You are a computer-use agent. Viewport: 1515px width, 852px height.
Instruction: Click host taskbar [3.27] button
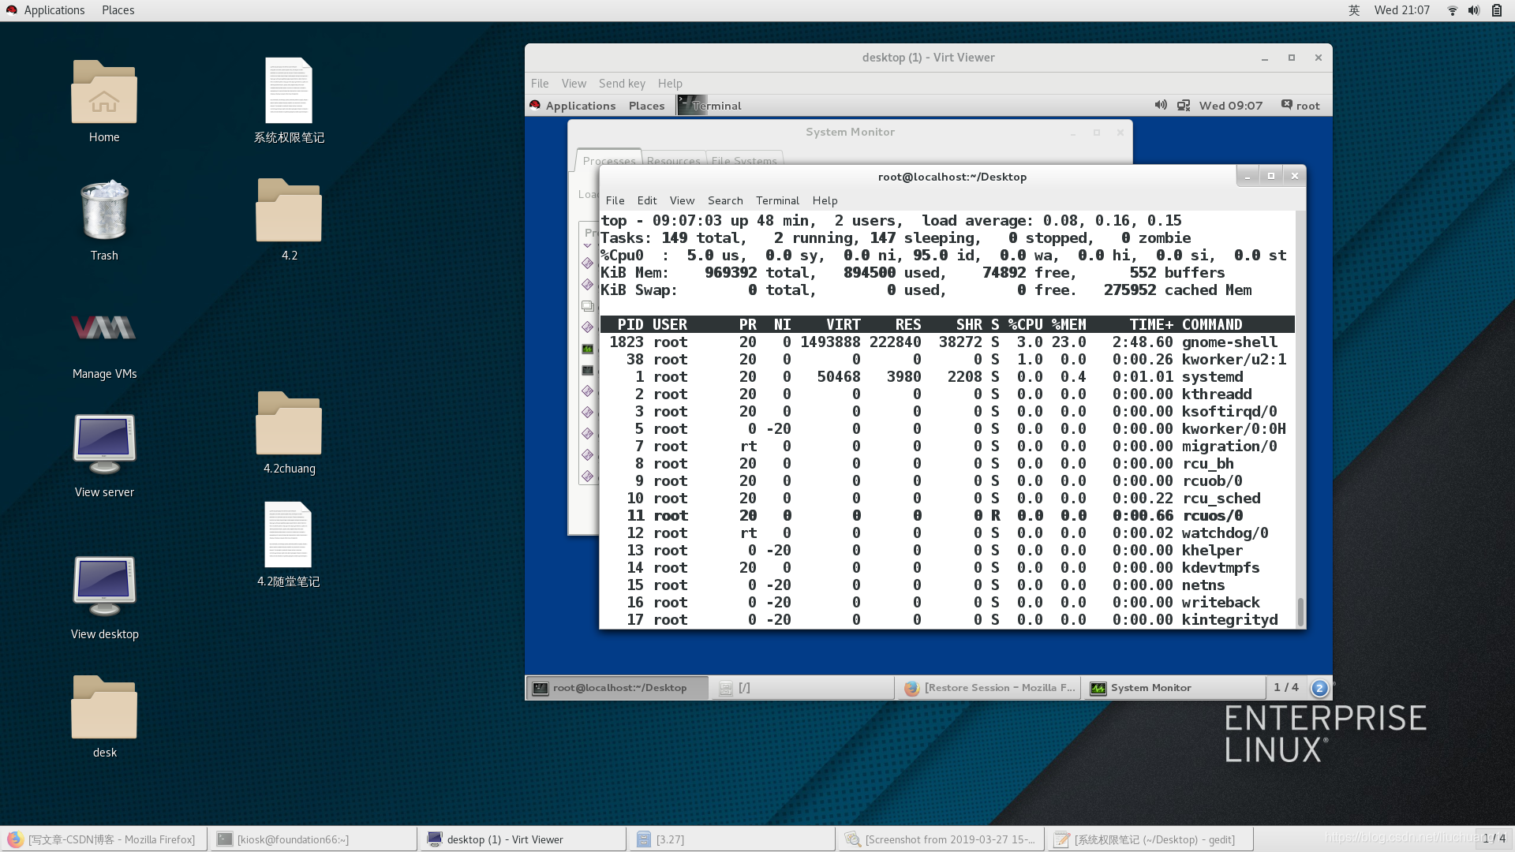click(731, 839)
